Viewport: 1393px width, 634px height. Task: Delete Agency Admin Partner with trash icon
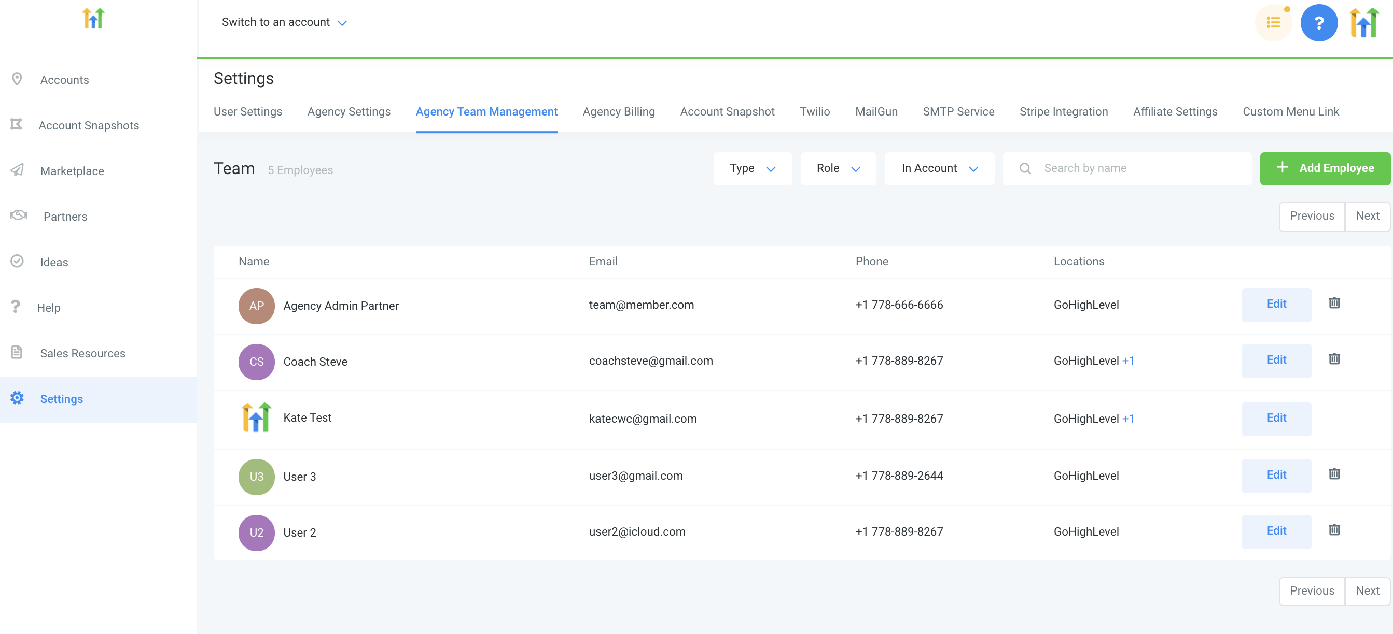pos(1333,303)
